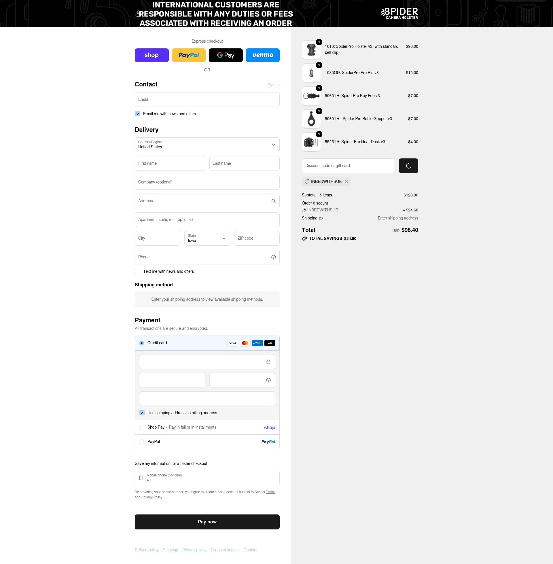This screenshot has width=553, height=564.
Task: Choose Google Pay express checkout
Action: [226, 55]
